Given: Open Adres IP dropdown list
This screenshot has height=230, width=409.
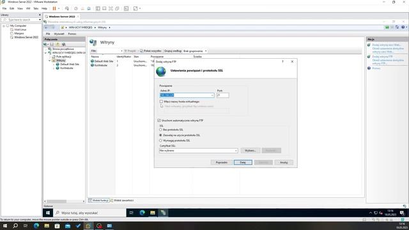Looking at the screenshot, I should click(x=212, y=95).
